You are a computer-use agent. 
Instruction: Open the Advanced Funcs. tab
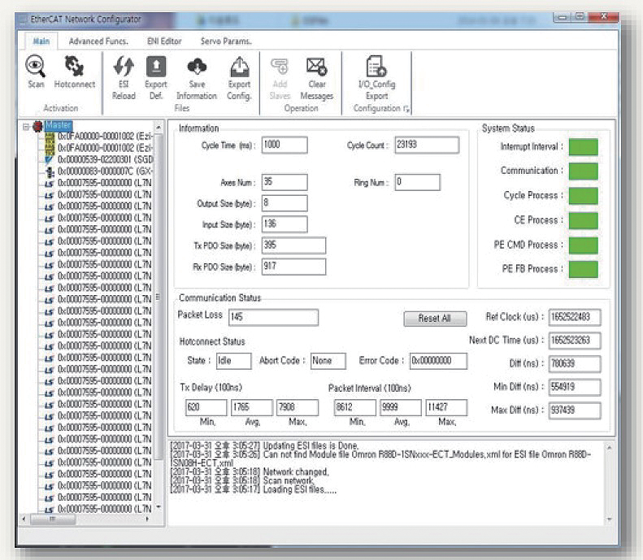(98, 41)
